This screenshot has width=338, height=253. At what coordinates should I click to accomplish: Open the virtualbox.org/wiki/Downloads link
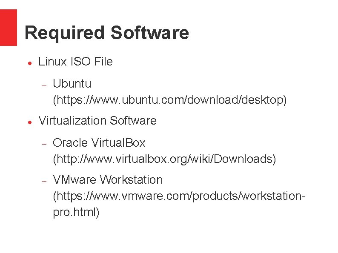(x=164, y=159)
